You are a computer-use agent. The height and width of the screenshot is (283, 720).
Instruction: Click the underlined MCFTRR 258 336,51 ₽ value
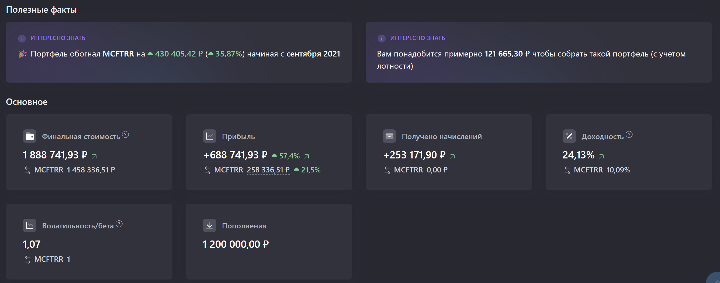coord(268,170)
